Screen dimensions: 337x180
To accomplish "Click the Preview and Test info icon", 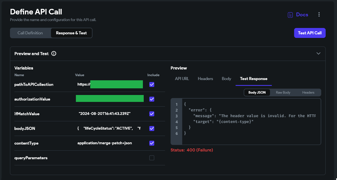I will [x=54, y=54].
